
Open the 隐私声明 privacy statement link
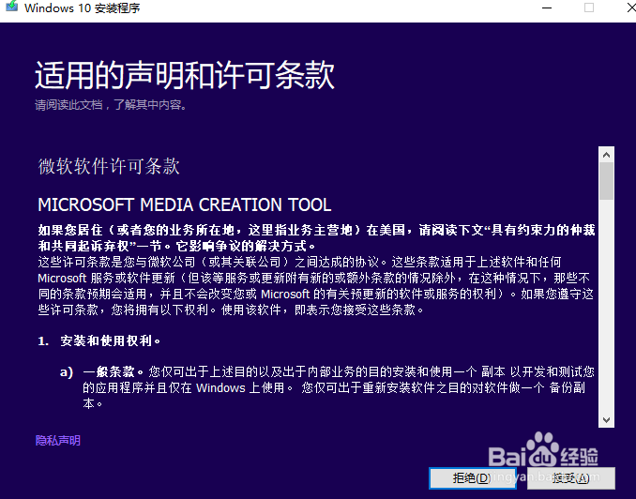click(x=58, y=441)
